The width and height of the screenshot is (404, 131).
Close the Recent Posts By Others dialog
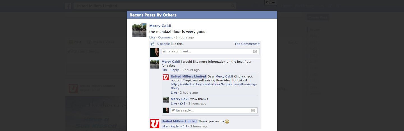click(270, 2)
